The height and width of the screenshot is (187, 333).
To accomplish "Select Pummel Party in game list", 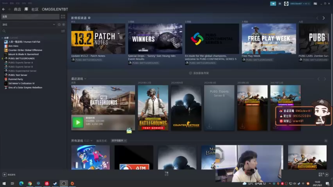I will (15, 79).
